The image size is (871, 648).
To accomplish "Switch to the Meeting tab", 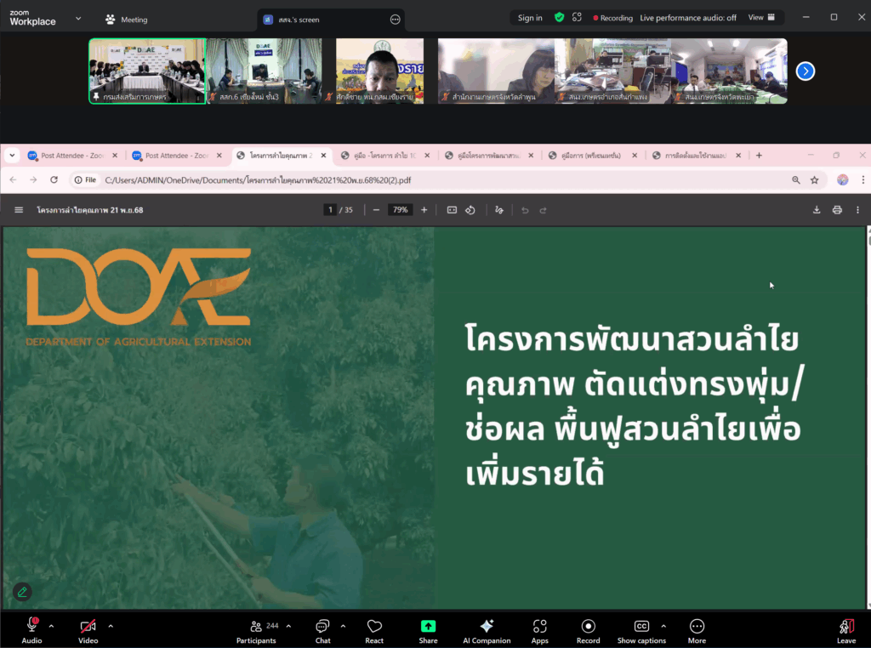I will coord(126,19).
